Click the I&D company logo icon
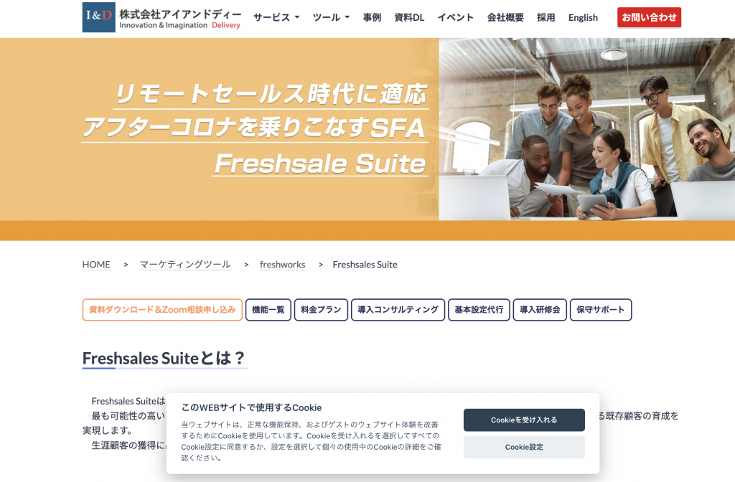 (98, 17)
